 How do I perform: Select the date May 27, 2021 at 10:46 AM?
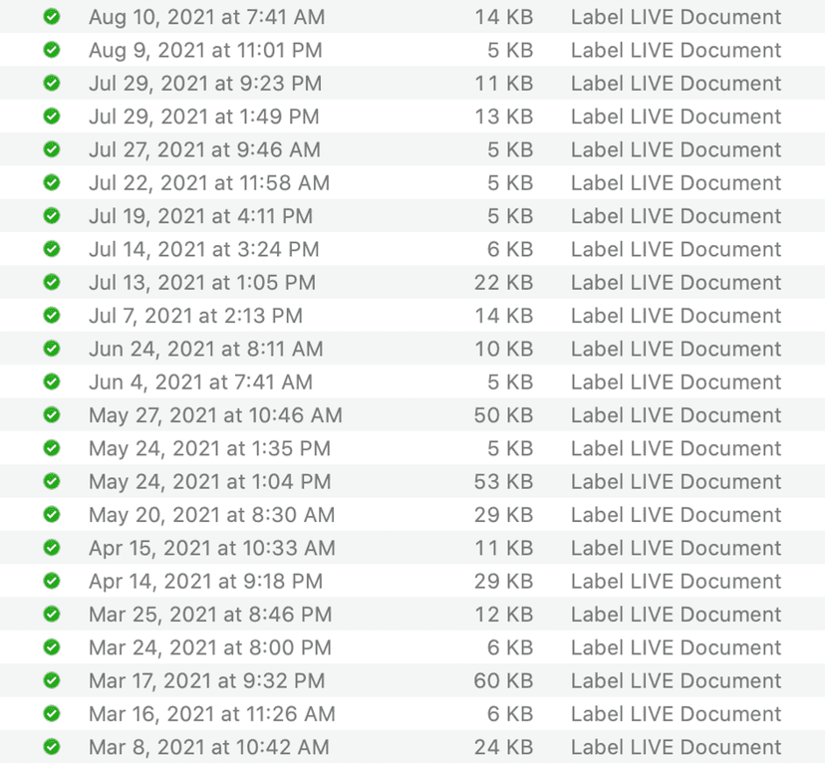click(x=216, y=415)
